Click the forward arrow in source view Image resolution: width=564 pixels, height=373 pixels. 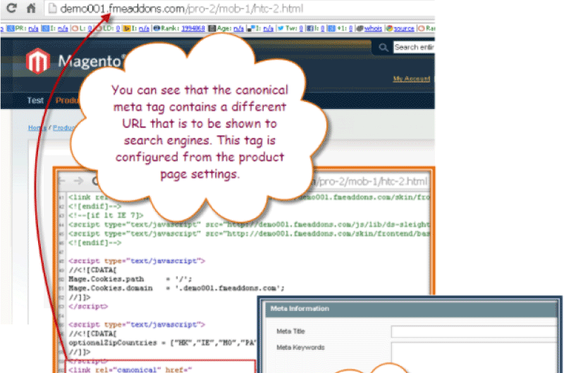(78, 181)
